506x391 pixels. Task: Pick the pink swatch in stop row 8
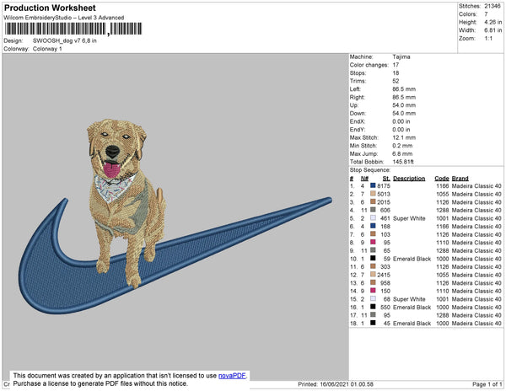click(373, 242)
